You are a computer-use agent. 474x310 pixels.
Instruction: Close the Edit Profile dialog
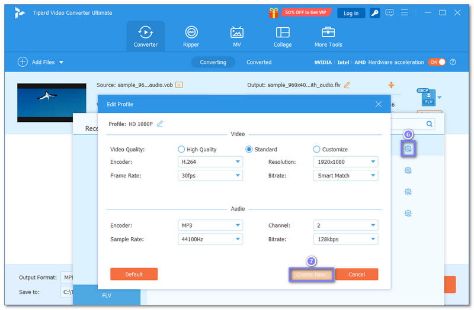(379, 104)
